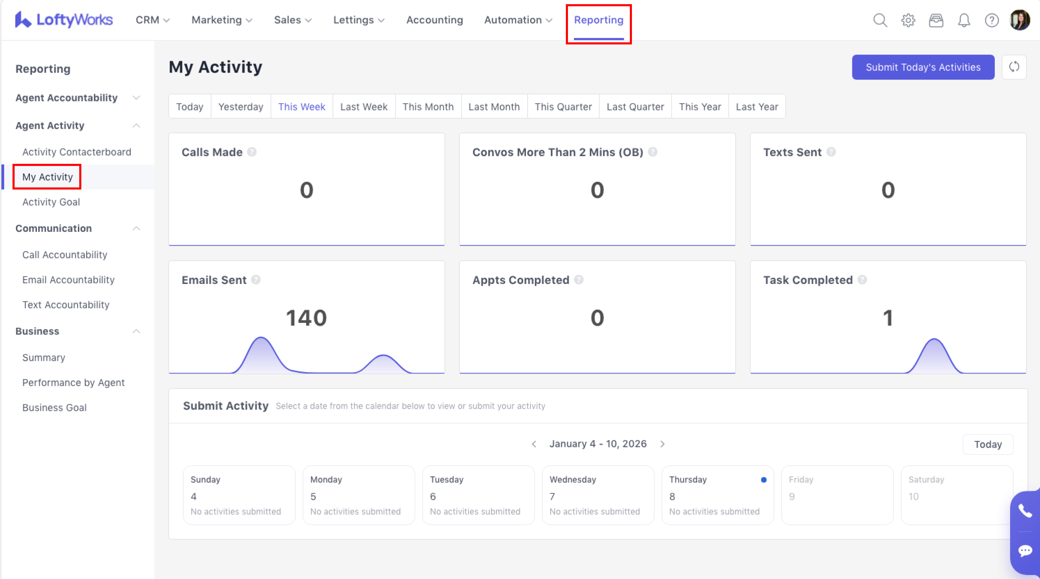This screenshot has width=1040, height=579.
Task: Show Calls Made info tooltip icon
Action: (x=252, y=152)
